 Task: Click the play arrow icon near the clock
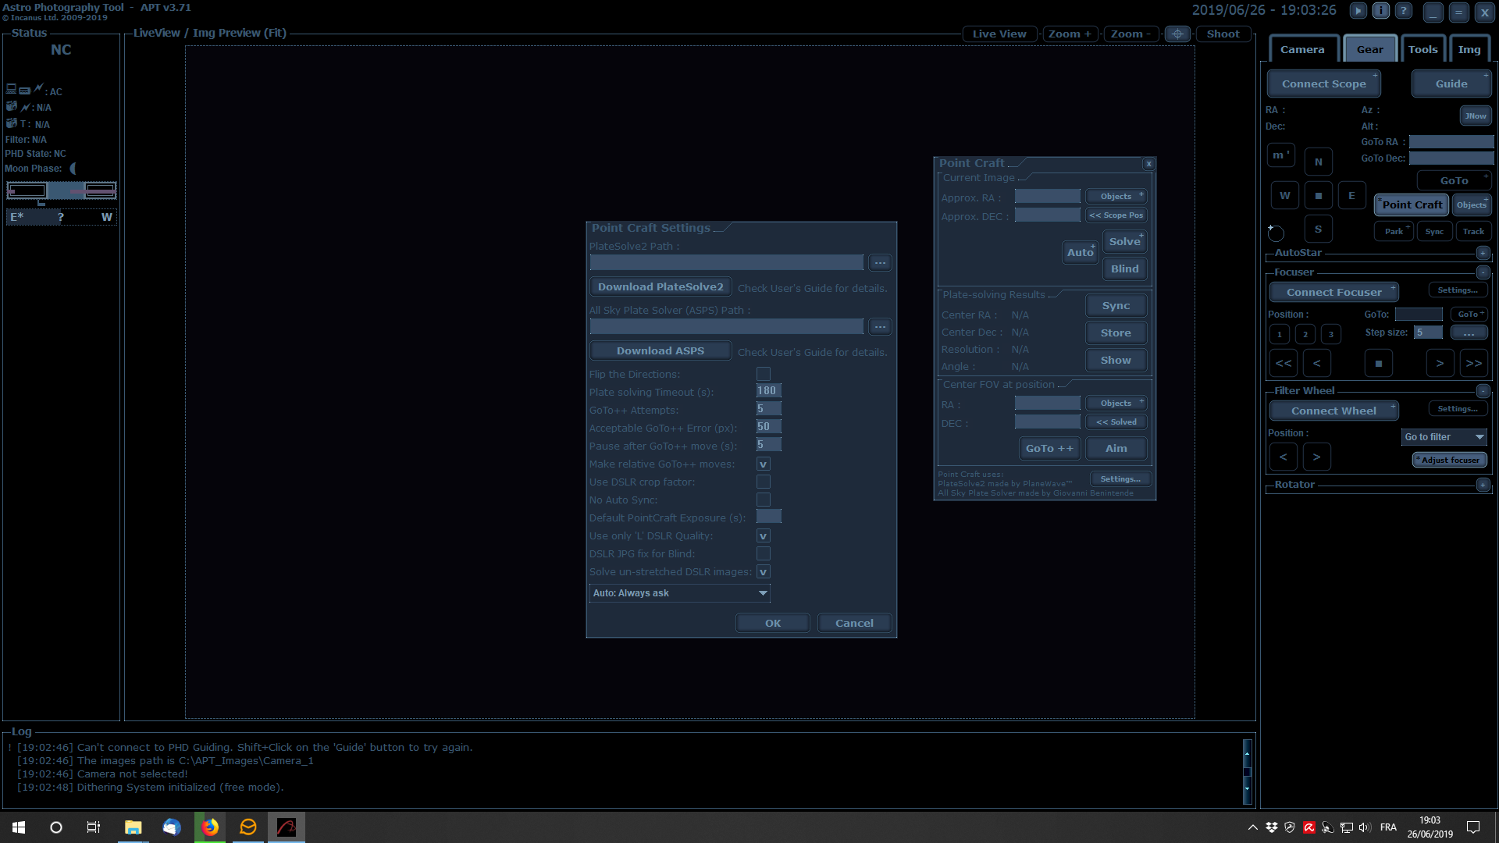[1358, 11]
